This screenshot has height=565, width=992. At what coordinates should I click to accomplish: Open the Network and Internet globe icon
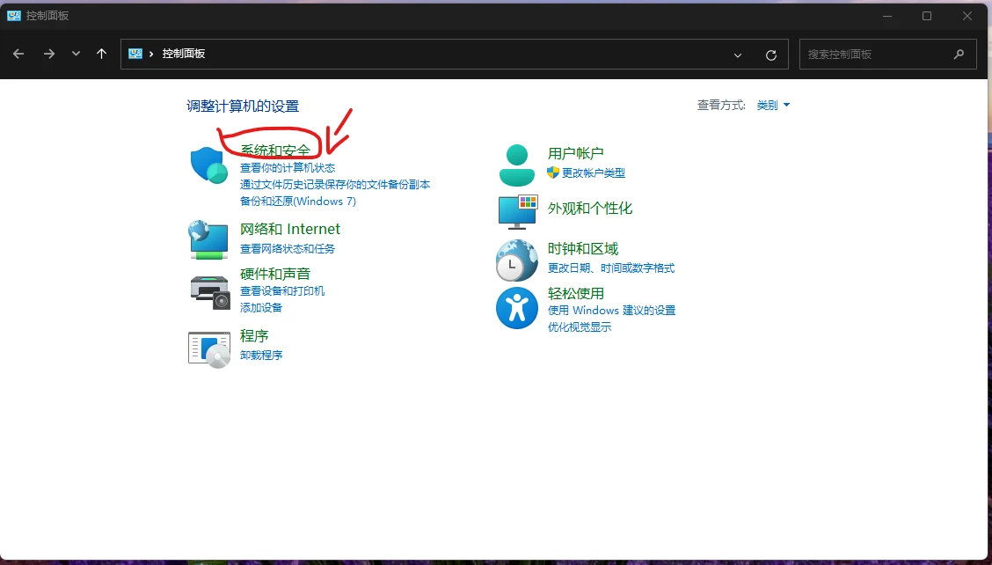[208, 238]
